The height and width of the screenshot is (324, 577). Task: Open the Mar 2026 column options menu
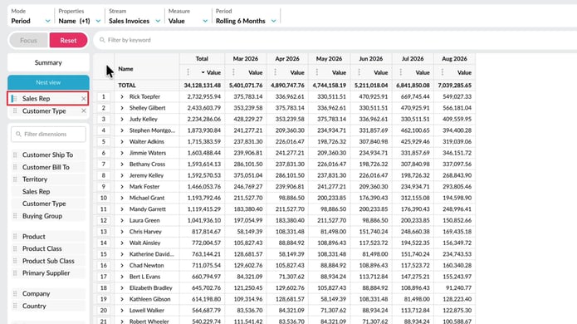tap(233, 72)
